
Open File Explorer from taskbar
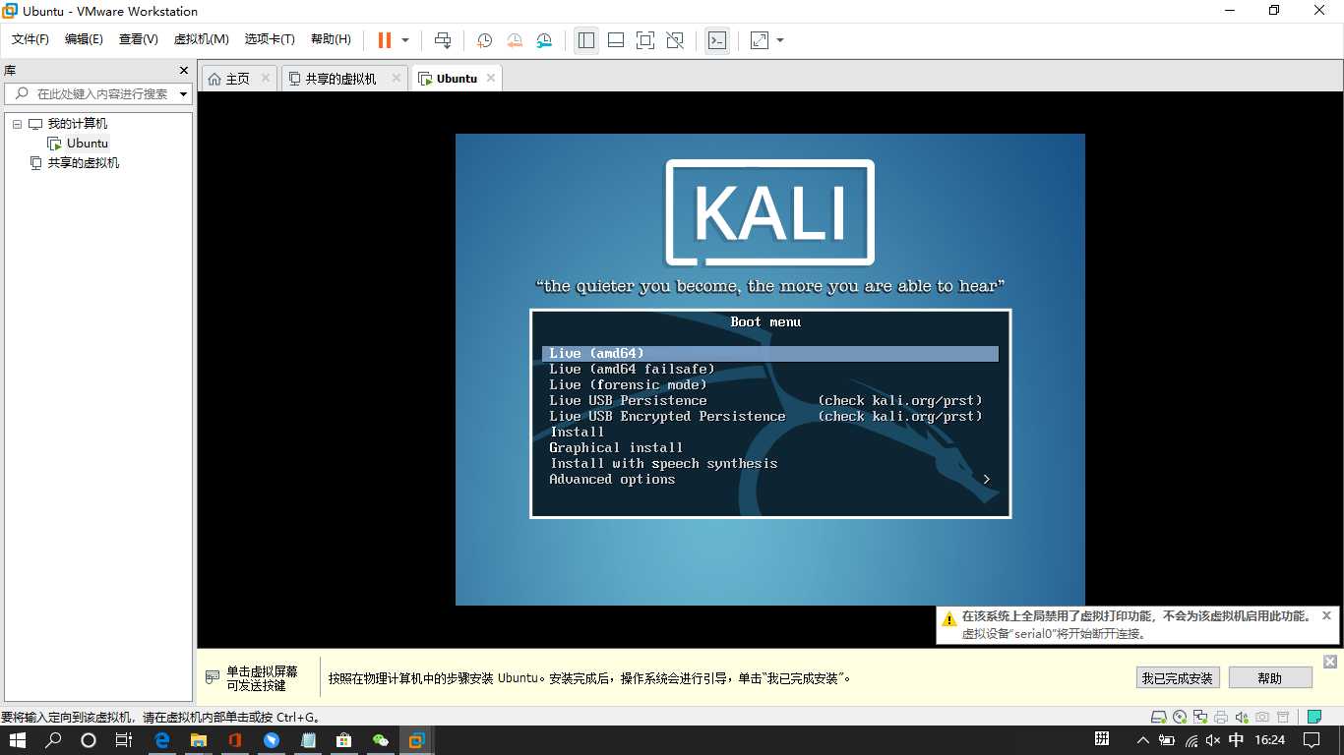(199, 740)
